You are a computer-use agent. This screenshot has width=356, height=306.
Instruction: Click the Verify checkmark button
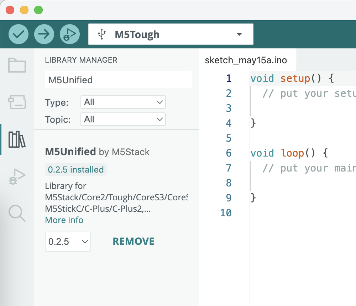(x=19, y=34)
